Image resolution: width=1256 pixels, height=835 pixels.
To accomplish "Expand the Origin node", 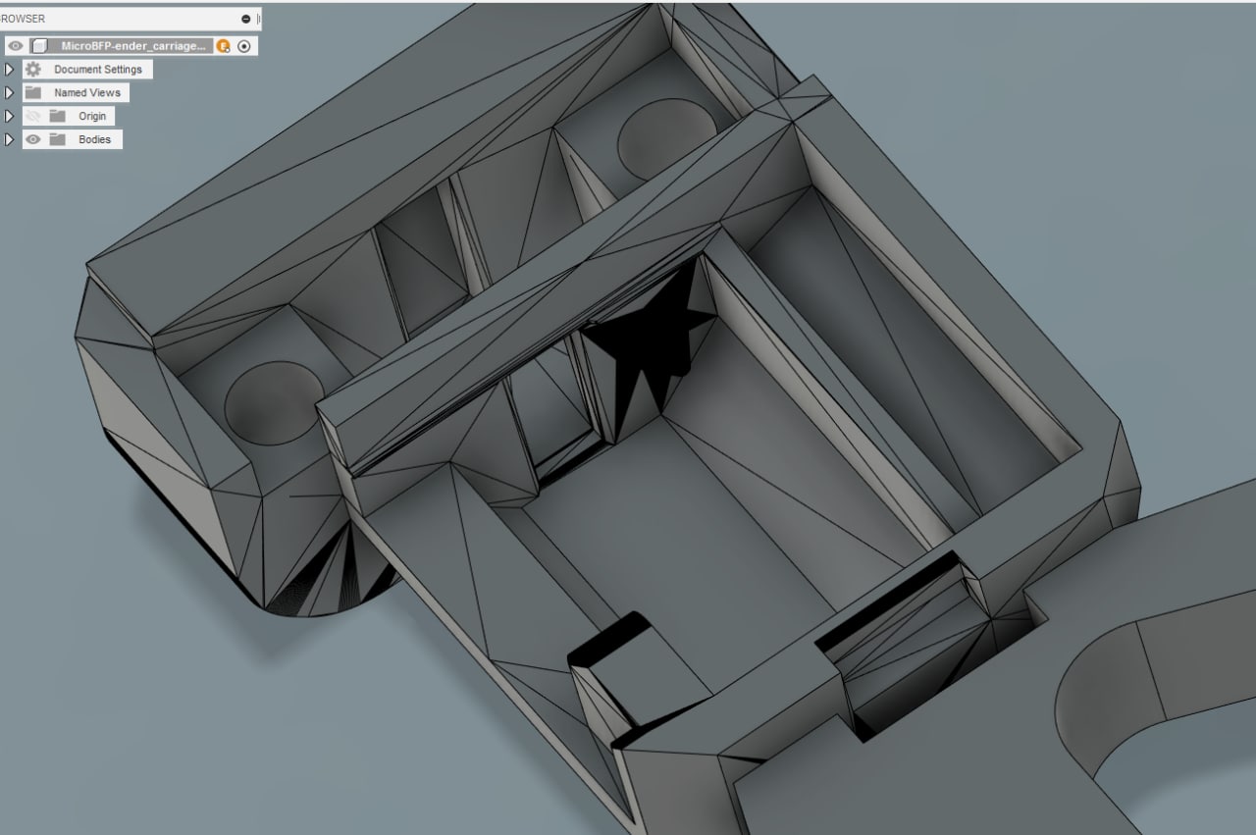I will (x=10, y=116).
